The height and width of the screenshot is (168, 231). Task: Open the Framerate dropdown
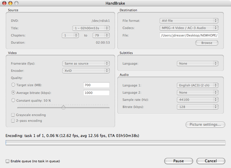(x=86, y=63)
